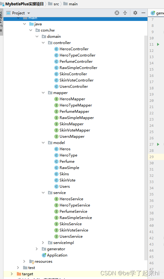Click editor line number 29
The height and width of the screenshot is (279, 164).
[x=152, y=157]
